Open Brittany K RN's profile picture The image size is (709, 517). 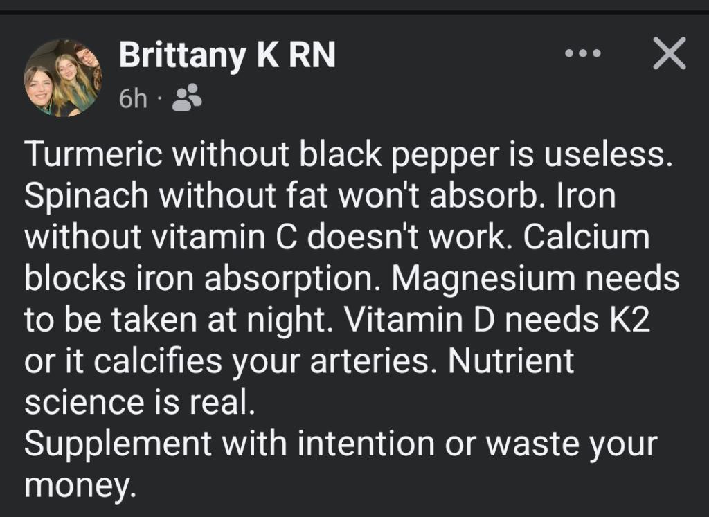(x=63, y=78)
